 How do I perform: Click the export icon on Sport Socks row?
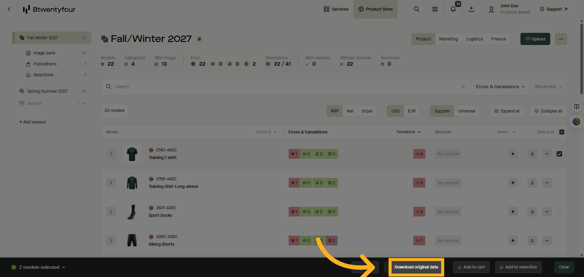coord(532,212)
